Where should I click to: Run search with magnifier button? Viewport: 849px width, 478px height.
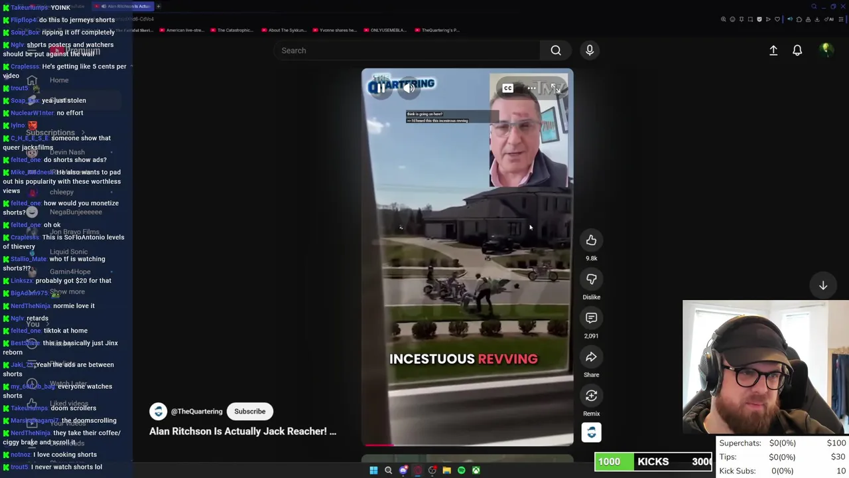(556, 50)
